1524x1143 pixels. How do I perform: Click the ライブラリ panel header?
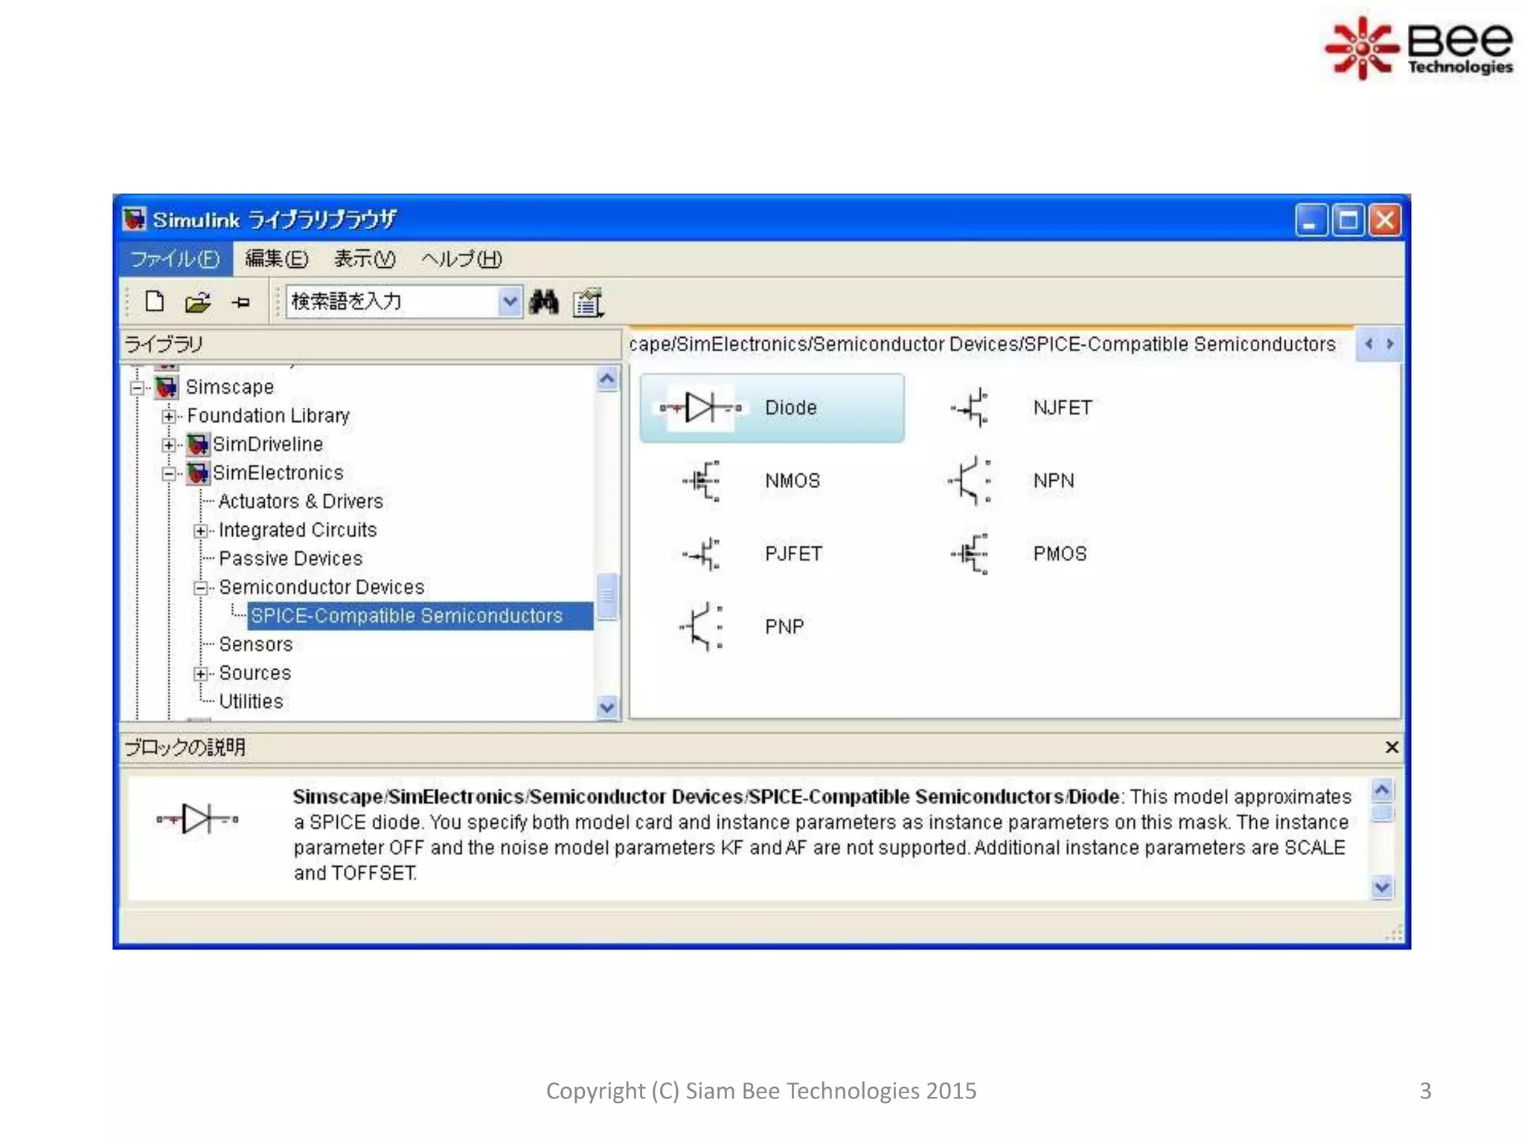click(x=371, y=345)
